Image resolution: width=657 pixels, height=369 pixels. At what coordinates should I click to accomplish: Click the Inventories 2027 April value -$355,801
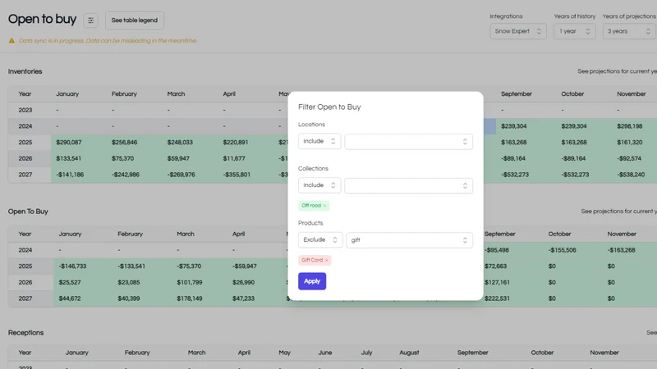[237, 175]
